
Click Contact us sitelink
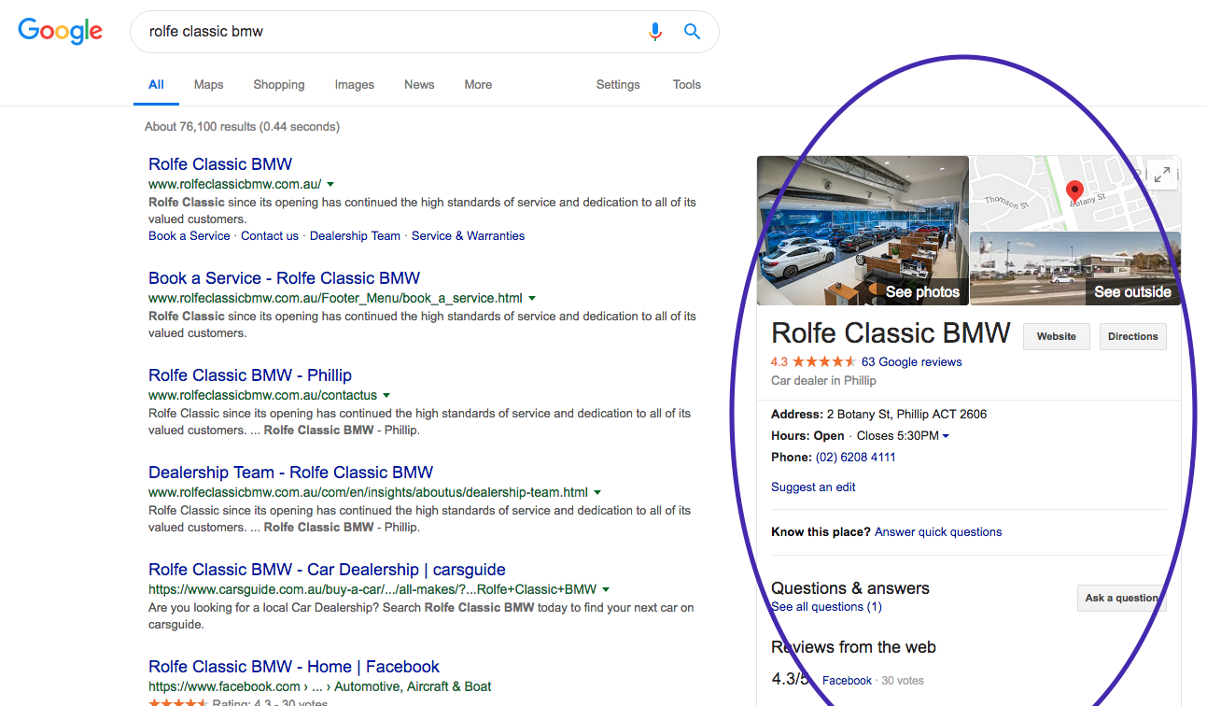pos(270,235)
